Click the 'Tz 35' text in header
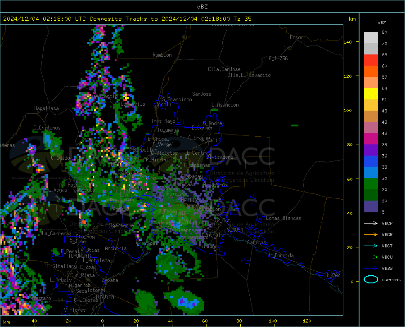Viewport: 405px width, 327px height. pos(242,19)
